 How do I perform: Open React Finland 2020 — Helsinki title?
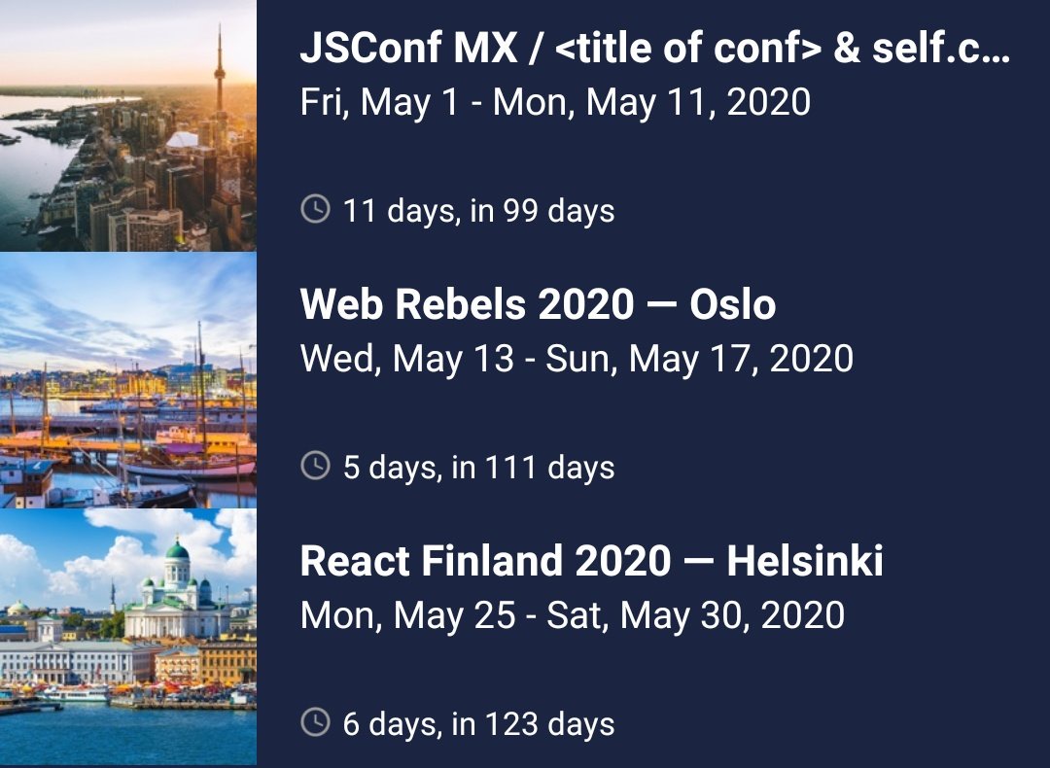tap(591, 561)
